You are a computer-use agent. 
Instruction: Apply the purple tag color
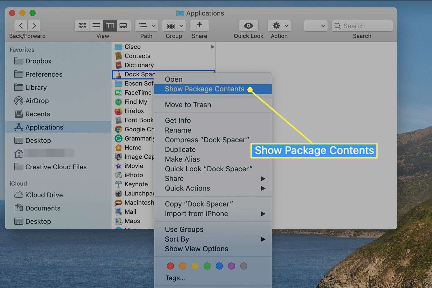pos(232,266)
